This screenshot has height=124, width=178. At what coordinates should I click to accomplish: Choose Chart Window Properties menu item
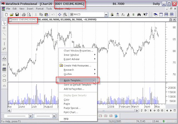[78, 51]
